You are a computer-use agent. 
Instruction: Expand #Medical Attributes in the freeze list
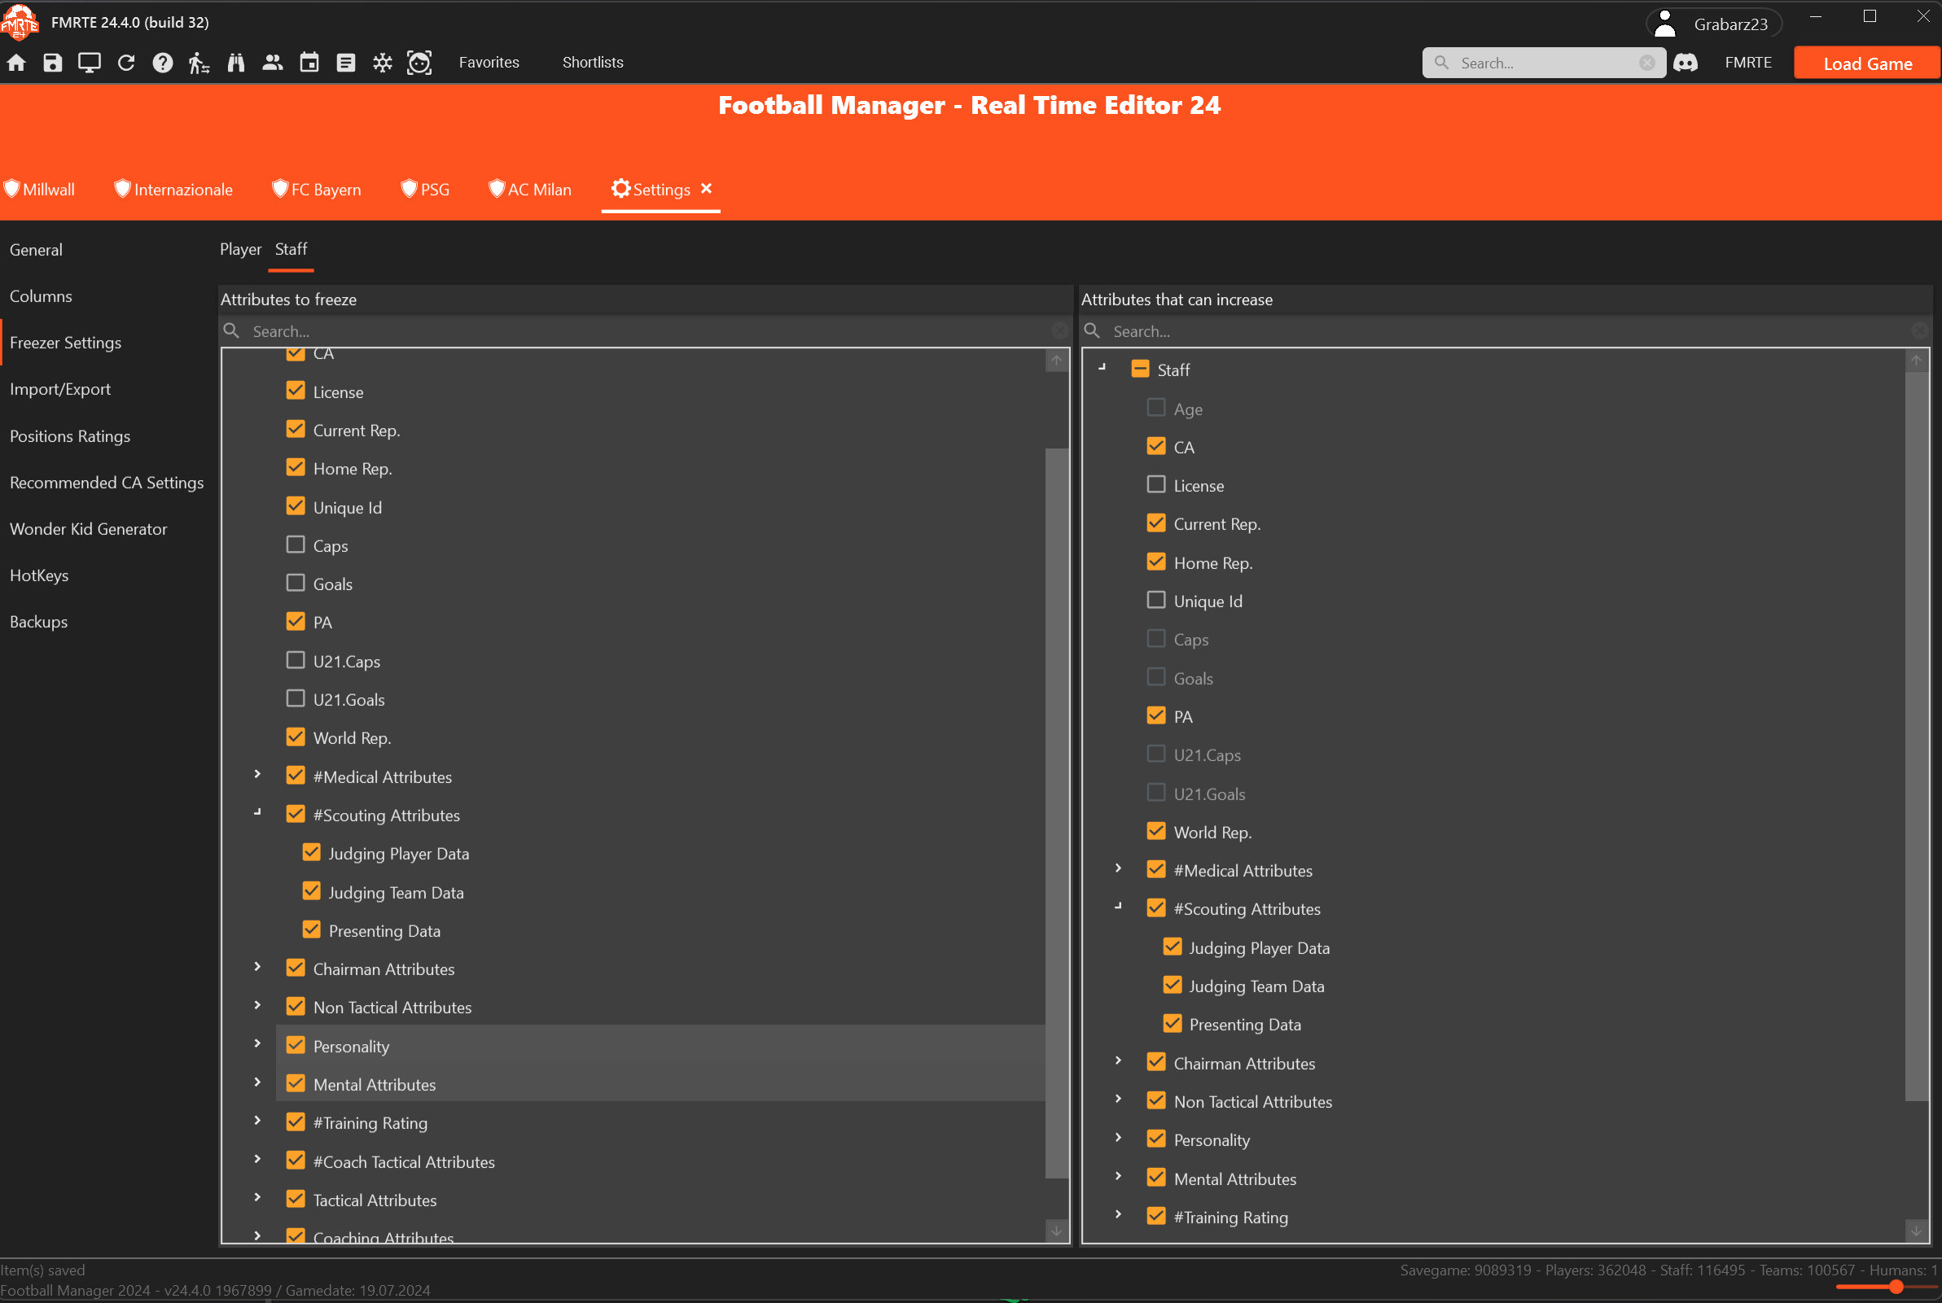(x=258, y=775)
